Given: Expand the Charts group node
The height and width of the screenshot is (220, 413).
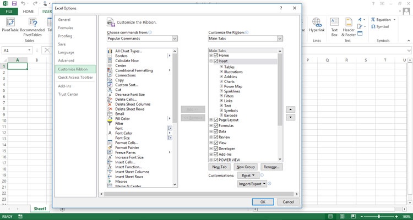Looking at the screenshot, I should (x=221, y=81).
